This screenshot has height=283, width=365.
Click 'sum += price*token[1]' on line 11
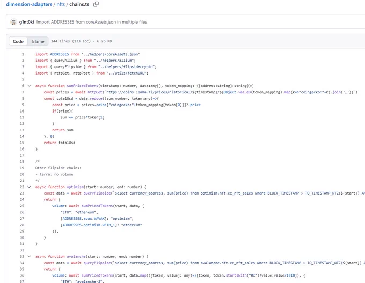pos(83,117)
